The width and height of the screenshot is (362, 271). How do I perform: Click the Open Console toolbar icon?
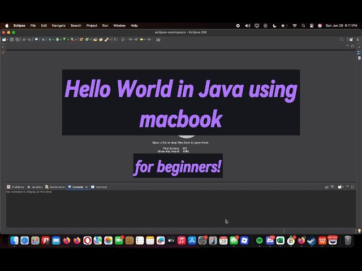36,40
